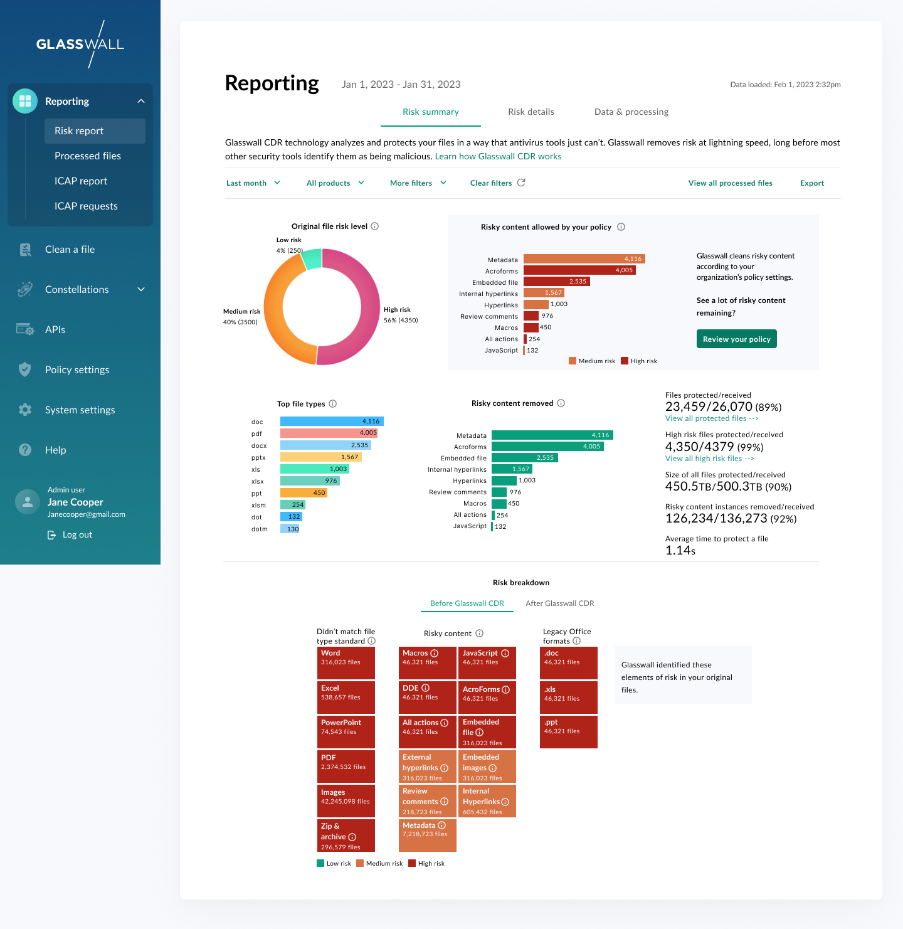Image resolution: width=903 pixels, height=929 pixels.
Task: Click High risk legend swatch under allowed chart
Action: [x=625, y=361]
